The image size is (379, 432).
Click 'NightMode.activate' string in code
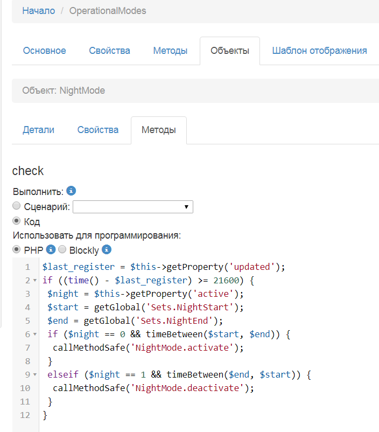(182, 348)
